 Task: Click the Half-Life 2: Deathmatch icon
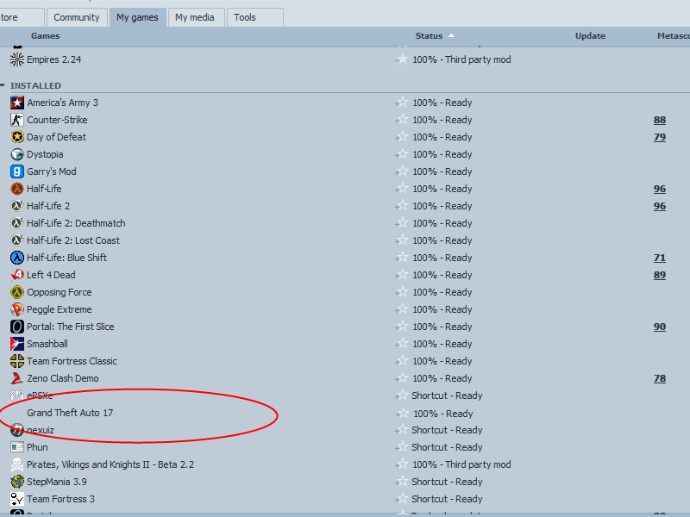[x=17, y=223]
